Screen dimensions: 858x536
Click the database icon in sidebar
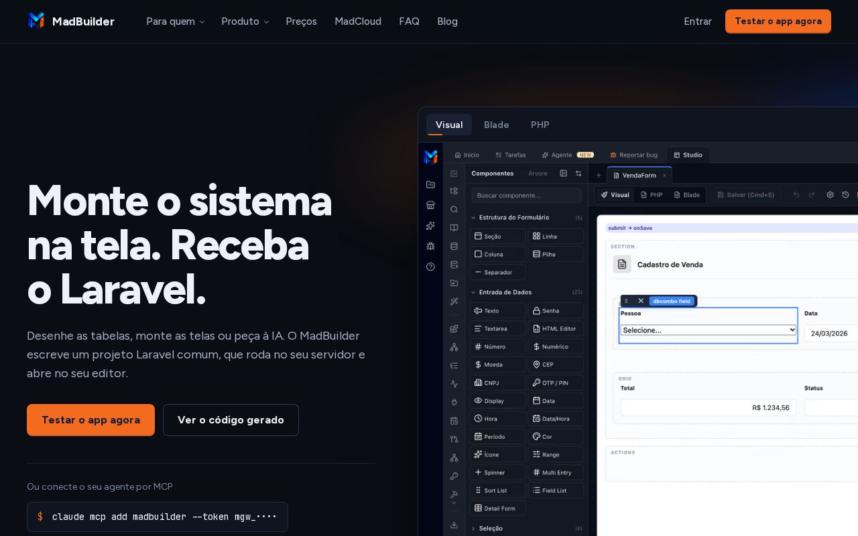click(x=454, y=246)
